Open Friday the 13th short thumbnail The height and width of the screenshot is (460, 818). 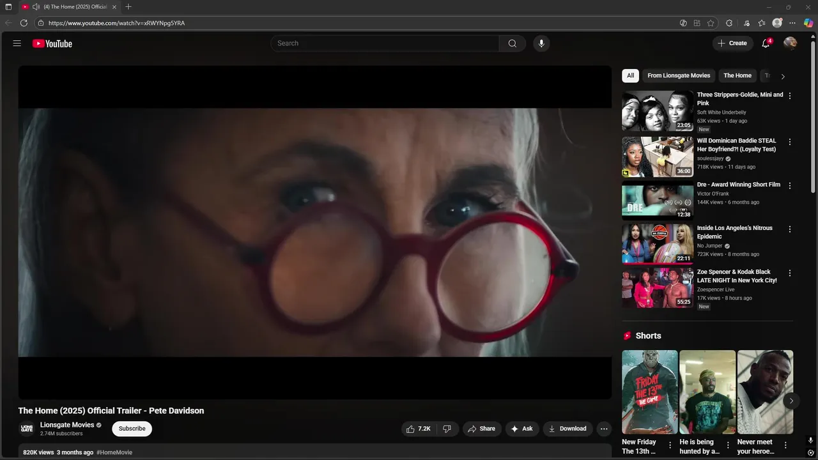tap(650, 392)
